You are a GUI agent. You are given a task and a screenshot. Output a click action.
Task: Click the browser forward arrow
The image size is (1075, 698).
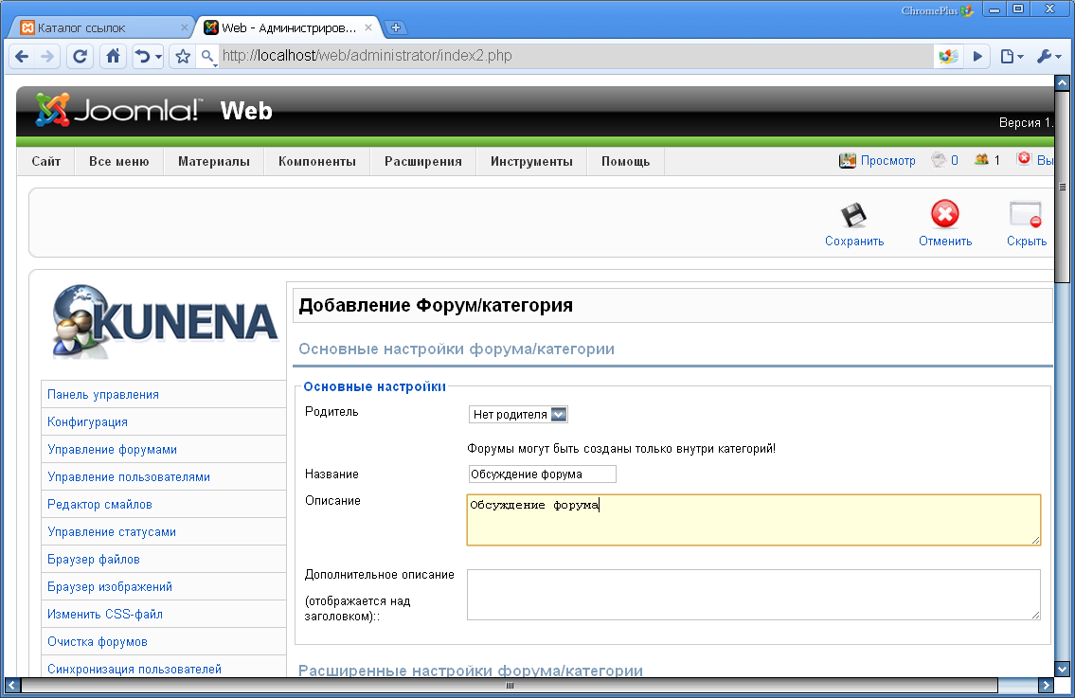(x=47, y=56)
